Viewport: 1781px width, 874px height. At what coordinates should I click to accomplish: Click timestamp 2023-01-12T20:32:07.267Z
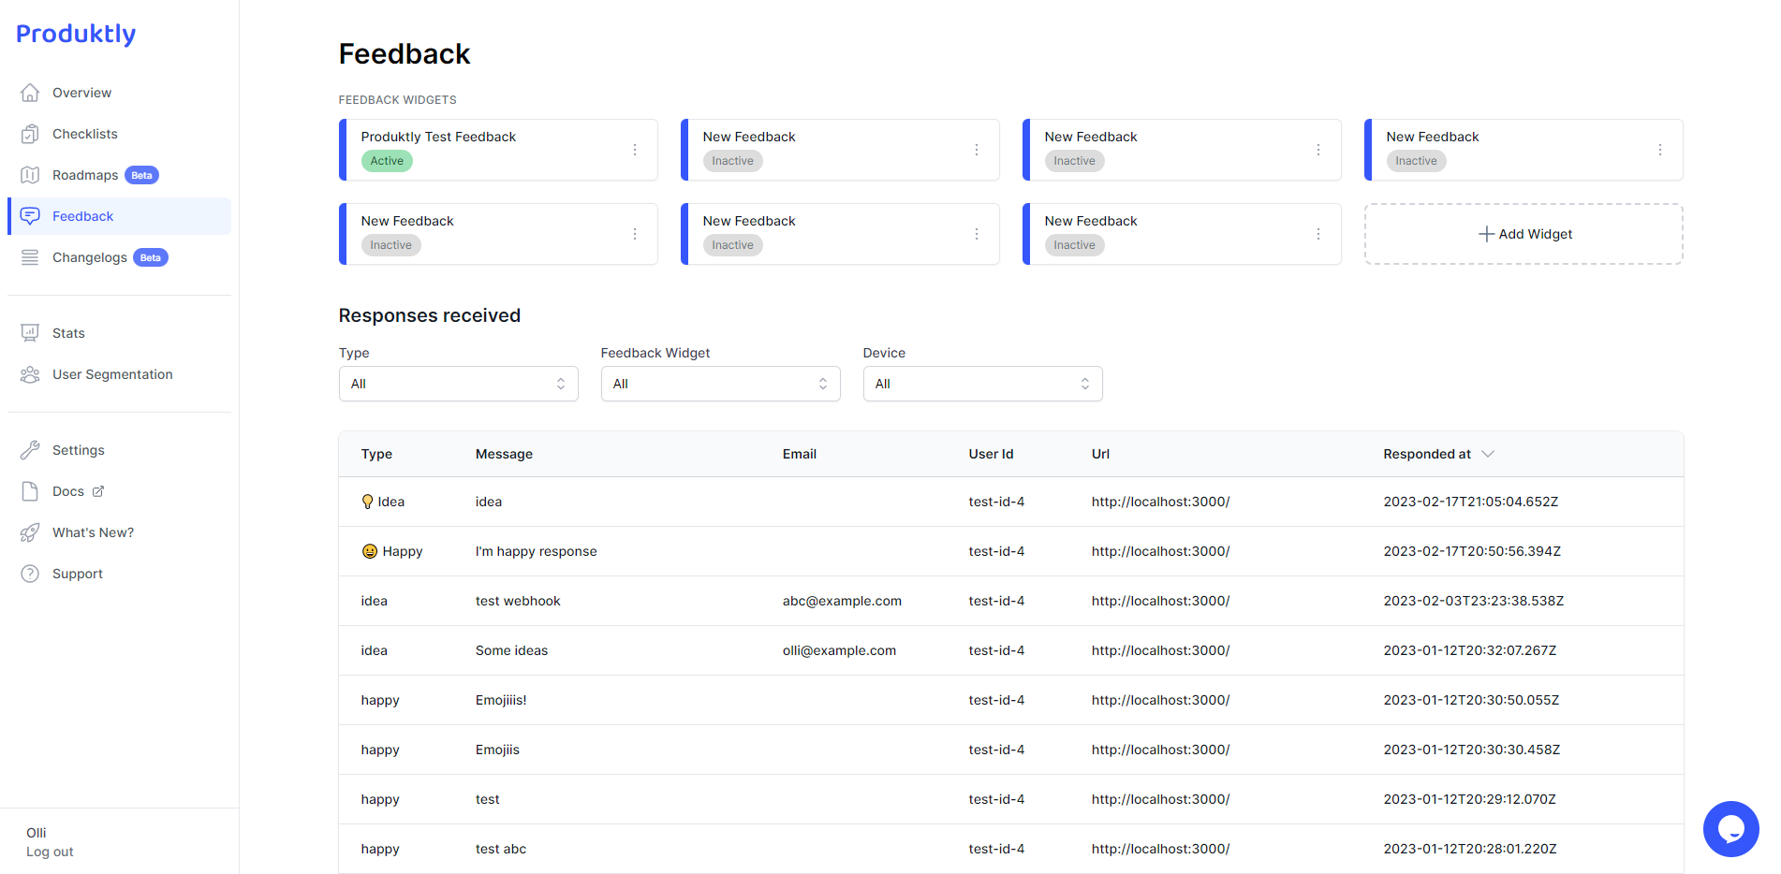(1470, 650)
